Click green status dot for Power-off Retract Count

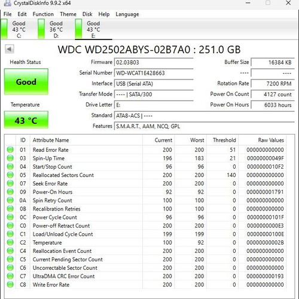[x=10, y=225]
